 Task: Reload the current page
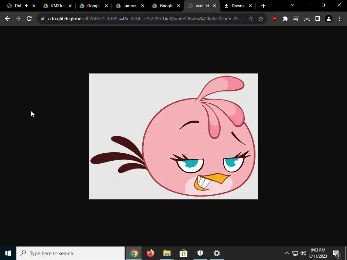[29, 19]
